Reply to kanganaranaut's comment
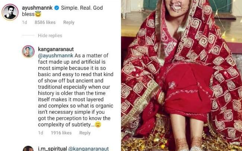Viewport: 242px width, 151px height. (x=85, y=133)
